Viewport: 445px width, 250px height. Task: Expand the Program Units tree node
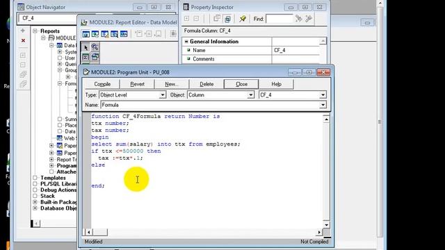click(x=51, y=165)
